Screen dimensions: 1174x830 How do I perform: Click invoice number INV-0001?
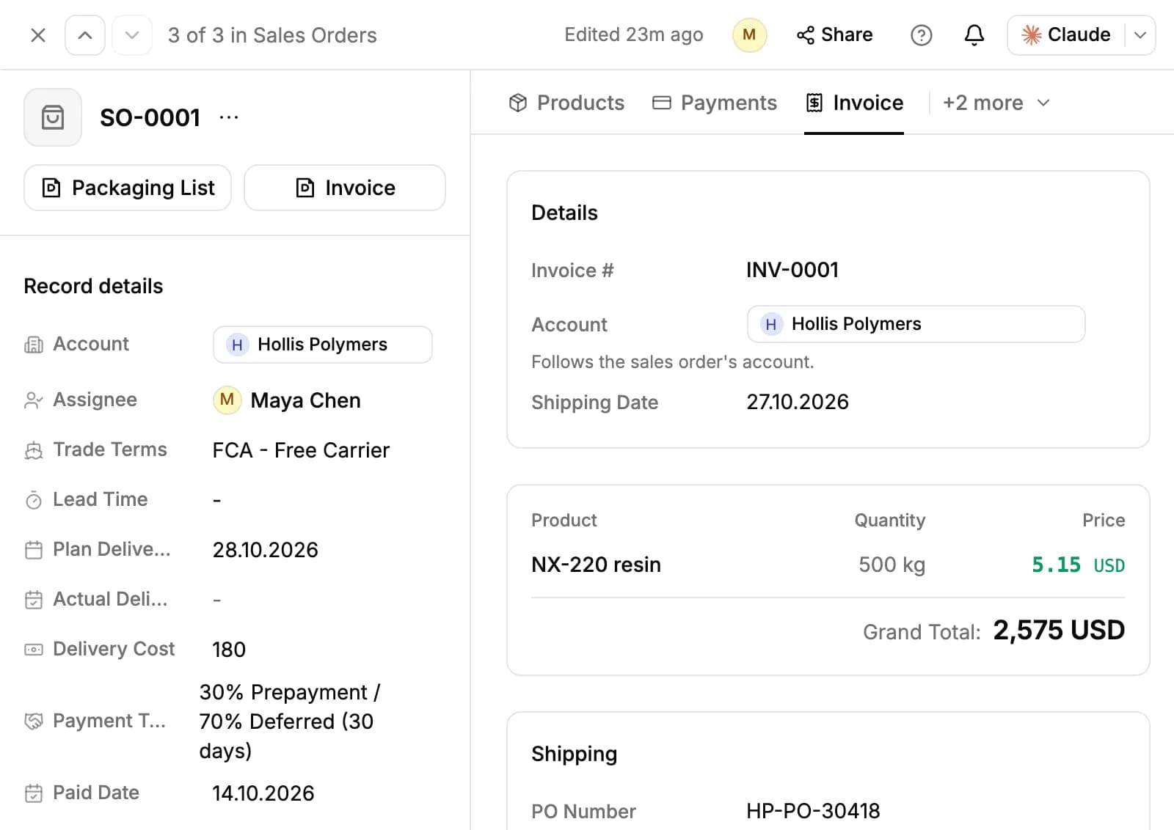[x=792, y=270]
